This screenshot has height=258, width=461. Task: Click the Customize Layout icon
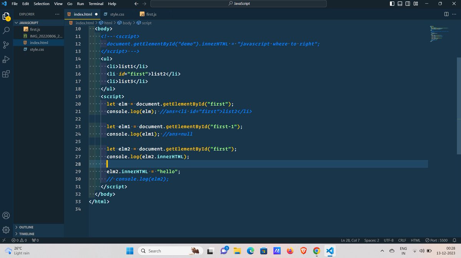click(416, 4)
